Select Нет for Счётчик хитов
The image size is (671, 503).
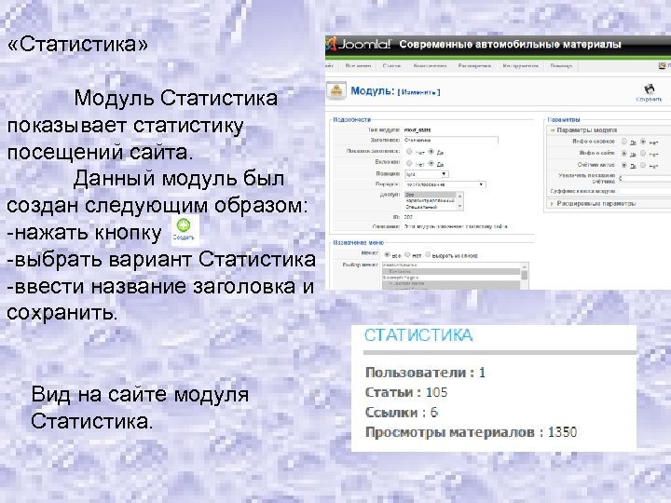(643, 165)
